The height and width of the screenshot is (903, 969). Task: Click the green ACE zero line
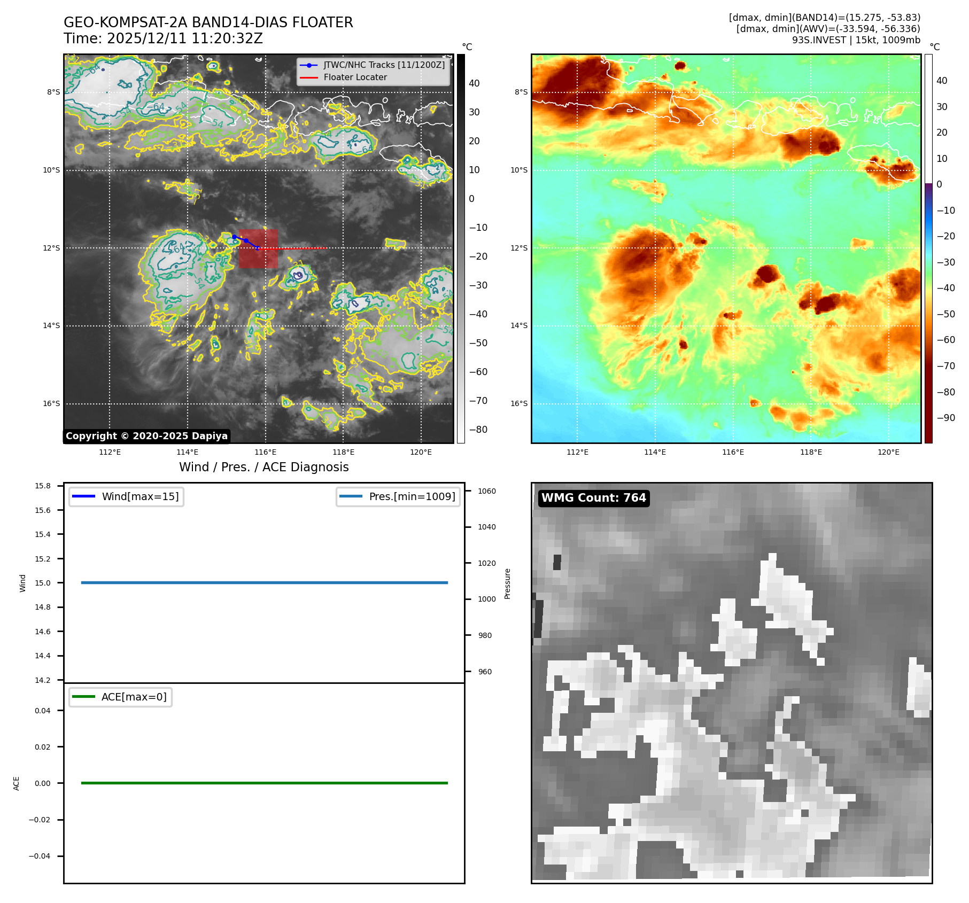264,783
